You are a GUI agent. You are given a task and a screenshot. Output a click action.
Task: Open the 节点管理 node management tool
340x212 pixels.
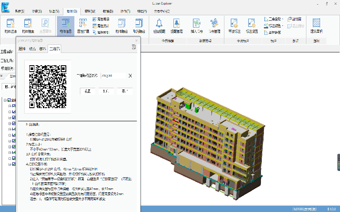pyautogui.click(x=215, y=26)
